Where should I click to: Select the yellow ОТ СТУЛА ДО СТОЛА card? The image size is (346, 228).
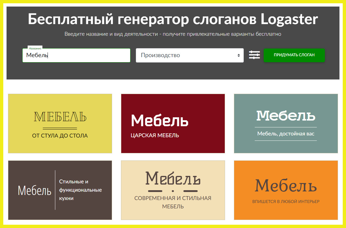(x=60, y=124)
